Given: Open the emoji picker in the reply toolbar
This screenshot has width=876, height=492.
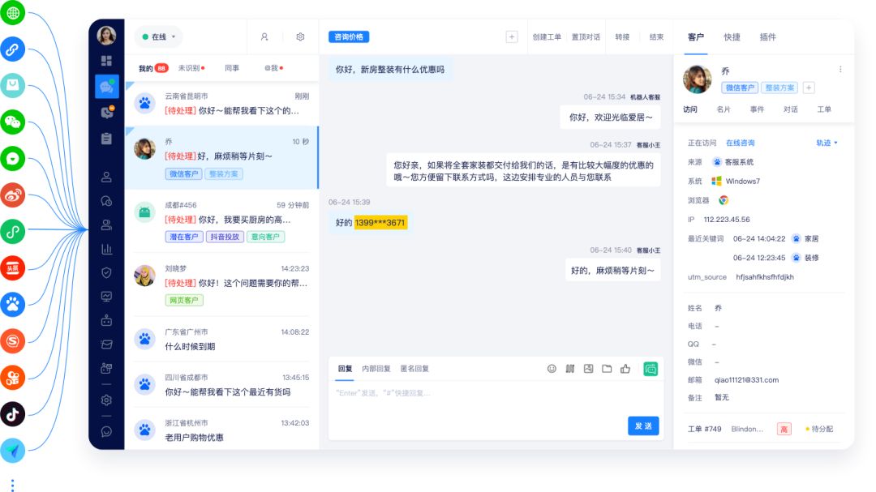Looking at the screenshot, I should [x=552, y=369].
